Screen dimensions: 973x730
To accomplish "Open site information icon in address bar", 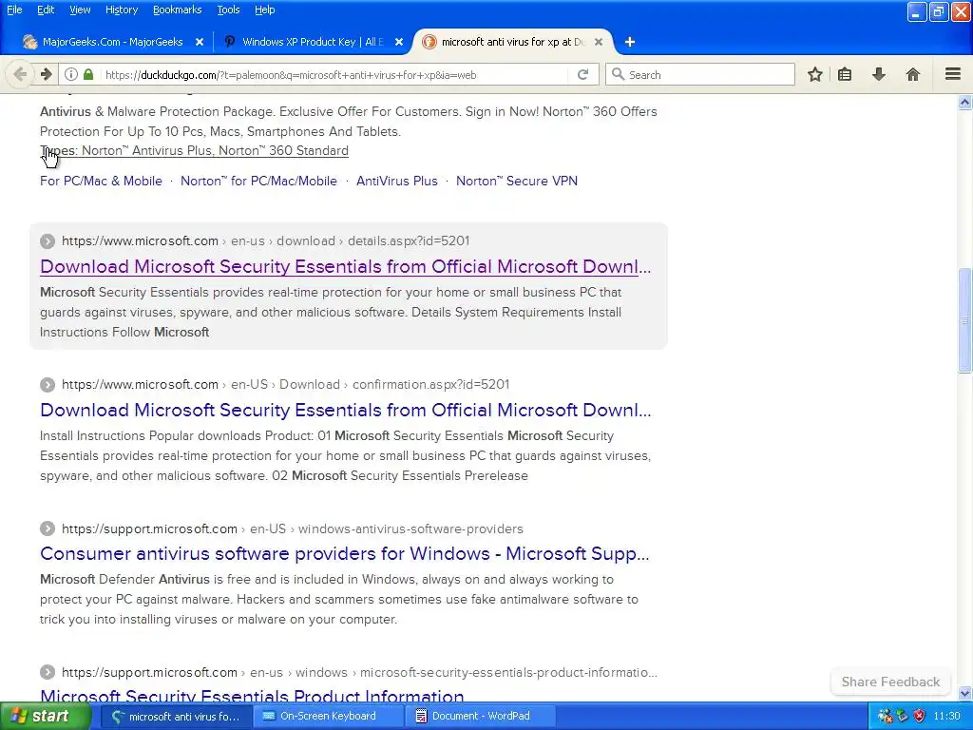I will click(71, 74).
